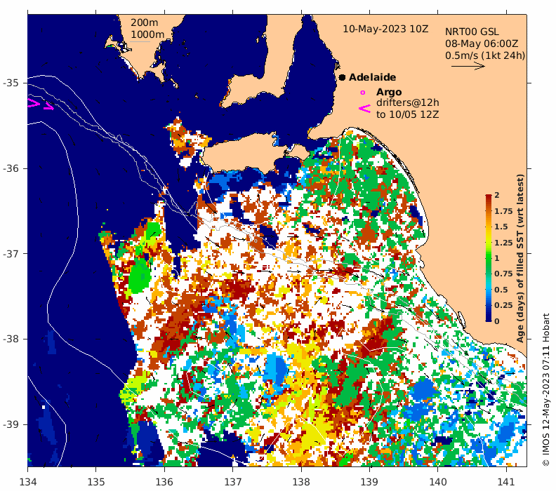Click the '-37' latitude axis label

point(11,254)
